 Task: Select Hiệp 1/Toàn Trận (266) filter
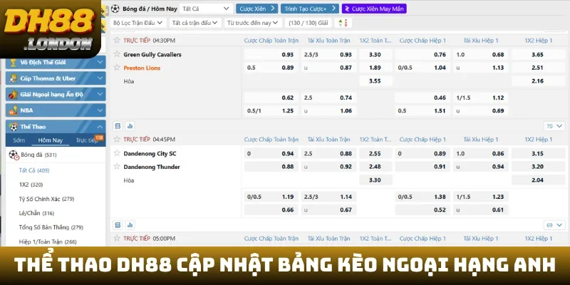tap(48, 242)
